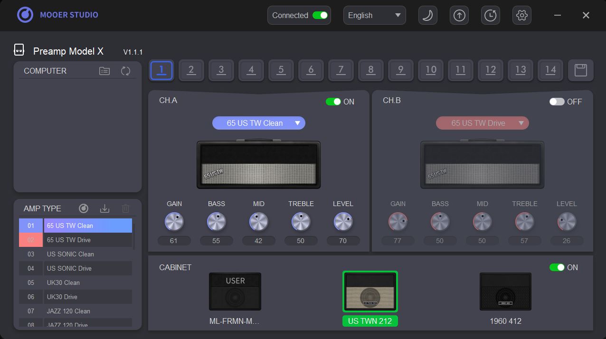
Task: Open the firmware update upload icon
Action: 459,15
